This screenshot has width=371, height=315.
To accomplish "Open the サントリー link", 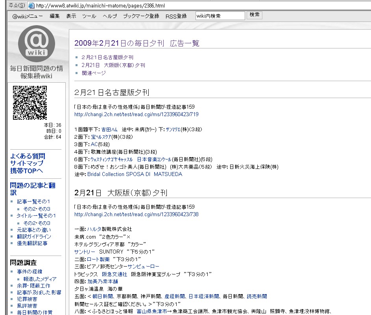I will tap(85, 252).
